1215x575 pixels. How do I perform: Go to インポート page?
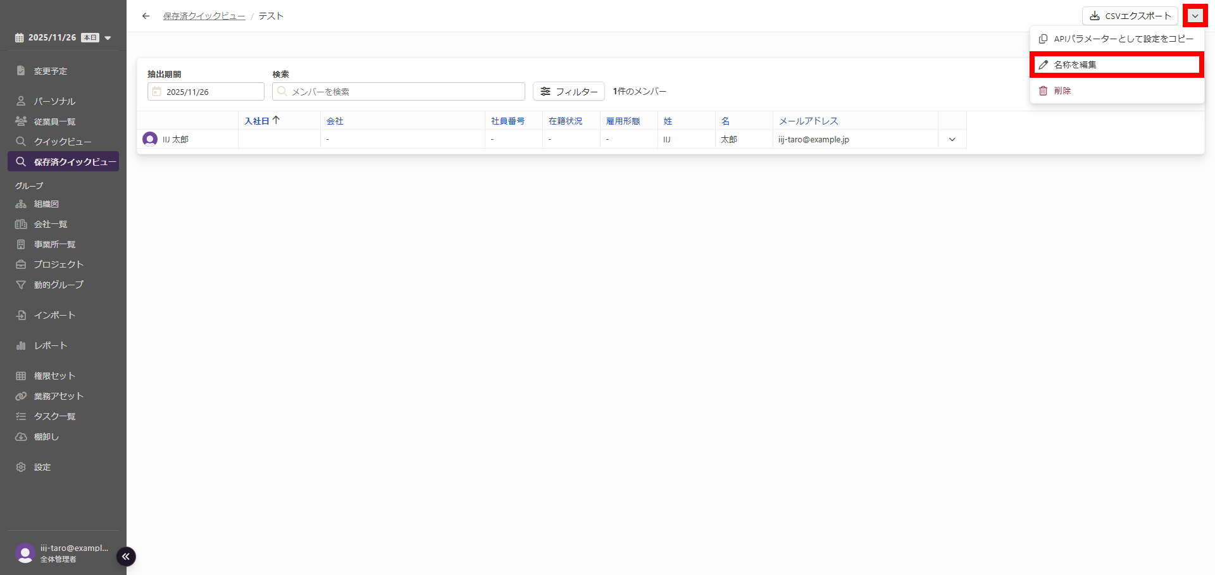pos(54,315)
